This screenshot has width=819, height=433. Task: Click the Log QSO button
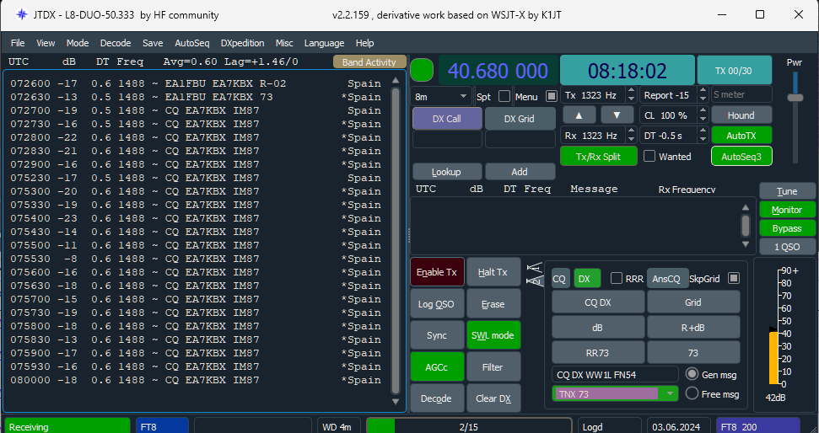coord(437,304)
